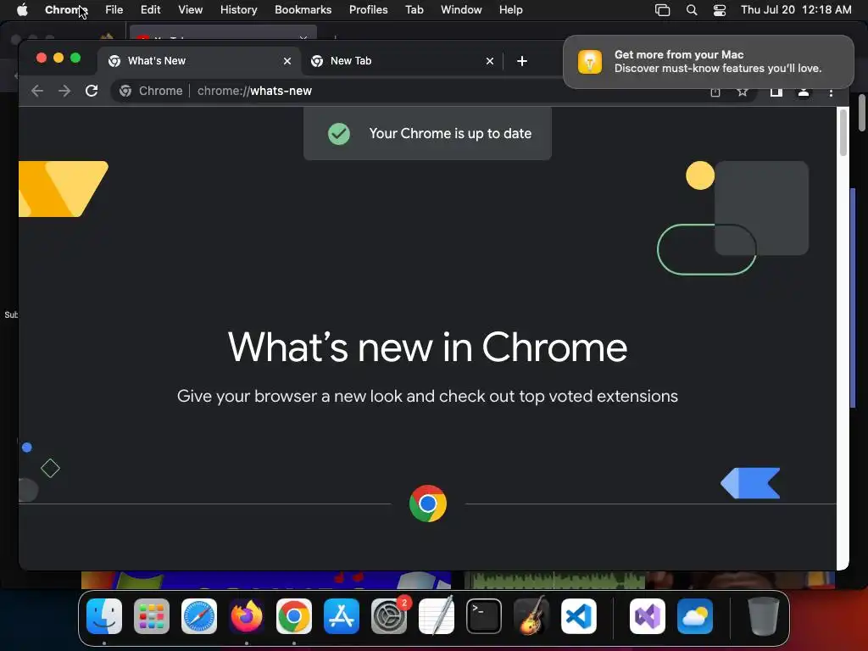Open Visual Studio from the Dock
The width and height of the screenshot is (868, 651).
pyautogui.click(x=647, y=616)
